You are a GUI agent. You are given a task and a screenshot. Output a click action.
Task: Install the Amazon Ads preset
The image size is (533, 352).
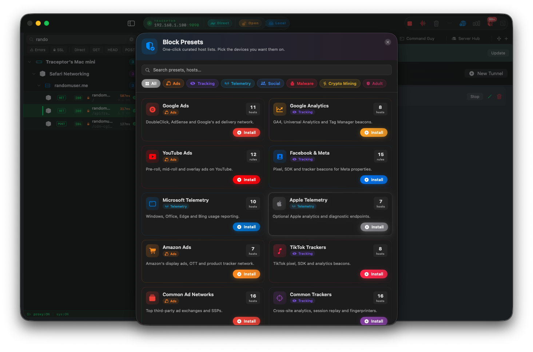coord(247,274)
